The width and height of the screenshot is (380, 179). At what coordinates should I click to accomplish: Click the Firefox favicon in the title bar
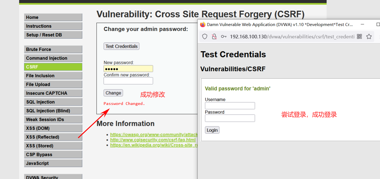202,24
